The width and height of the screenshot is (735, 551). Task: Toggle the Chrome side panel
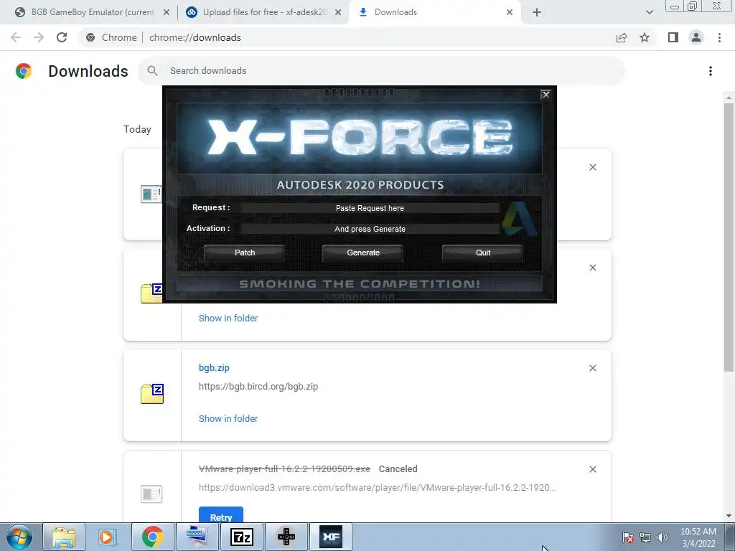pyautogui.click(x=673, y=37)
